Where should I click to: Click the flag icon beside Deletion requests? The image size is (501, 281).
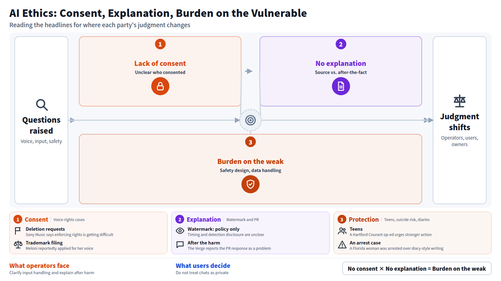[x=18, y=231]
